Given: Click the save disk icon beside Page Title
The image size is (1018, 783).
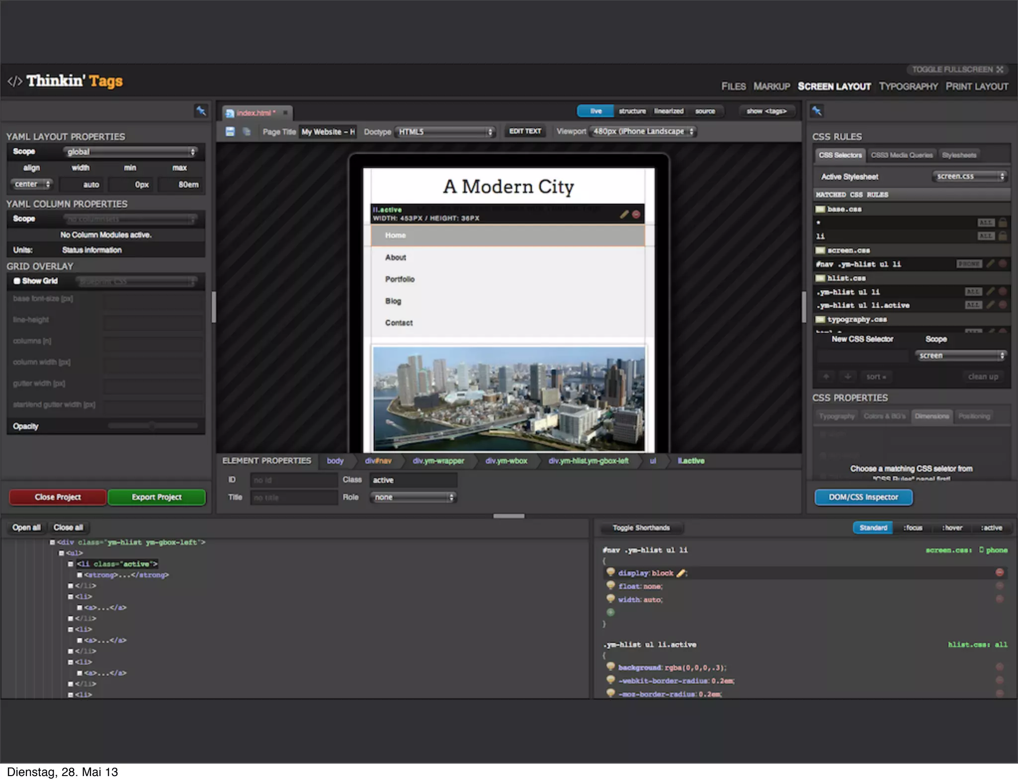Looking at the screenshot, I should [x=230, y=132].
